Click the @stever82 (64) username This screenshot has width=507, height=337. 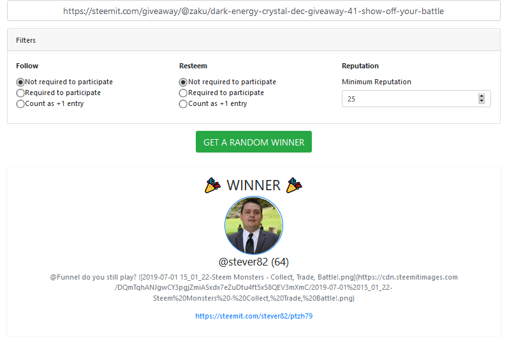(x=254, y=262)
